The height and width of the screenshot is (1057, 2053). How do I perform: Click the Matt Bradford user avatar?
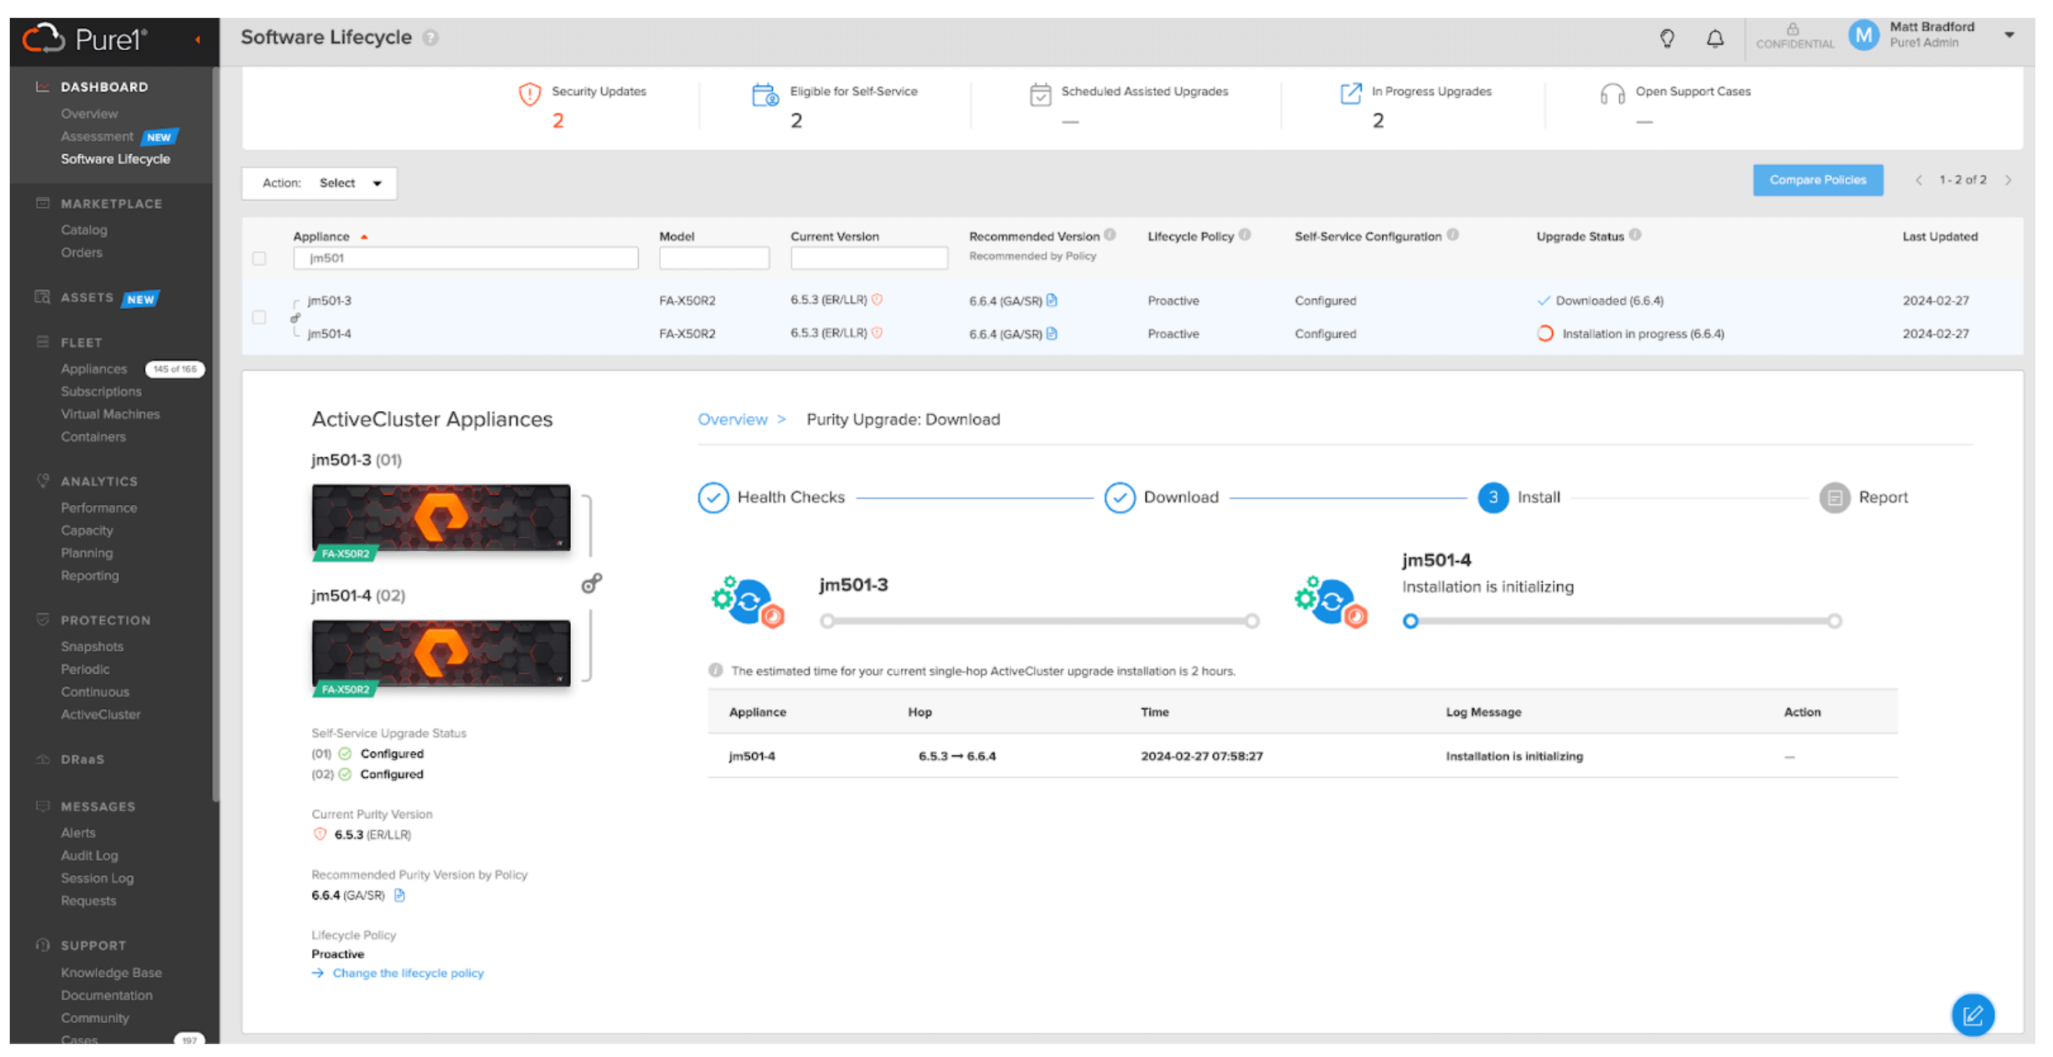coord(1863,35)
